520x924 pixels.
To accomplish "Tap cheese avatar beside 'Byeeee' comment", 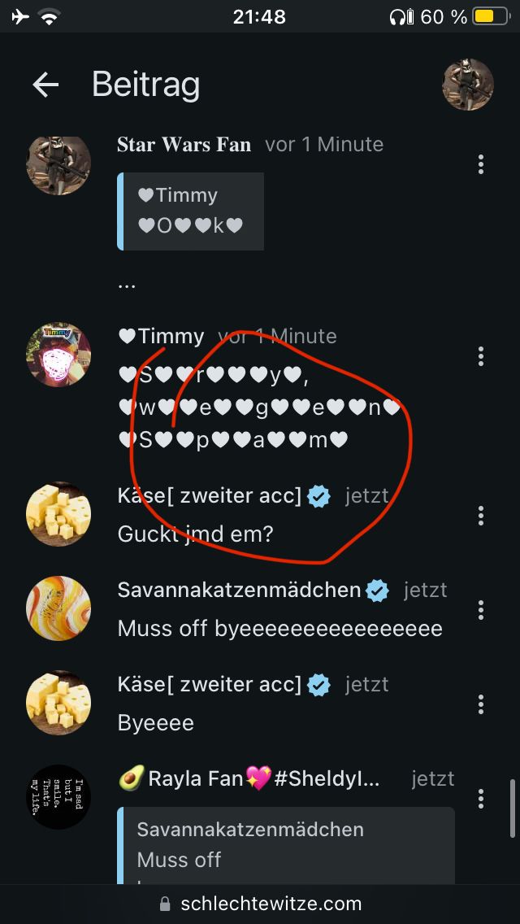I will 58,703.
